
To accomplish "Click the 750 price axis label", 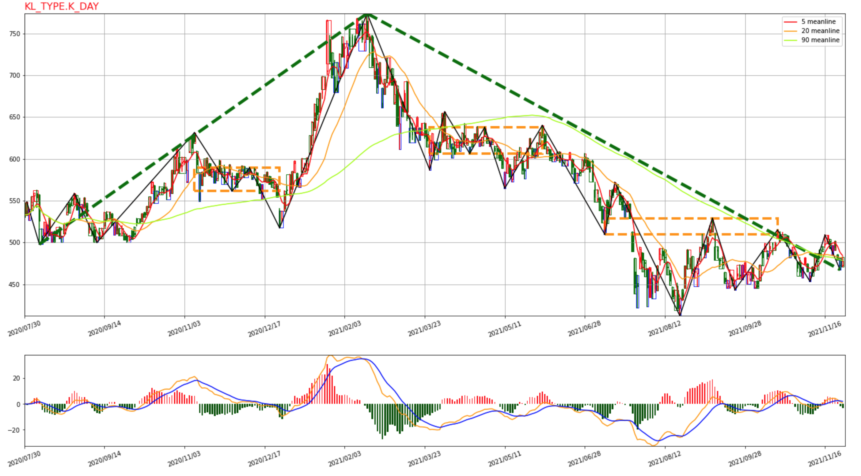I will (x=15, y=34).
